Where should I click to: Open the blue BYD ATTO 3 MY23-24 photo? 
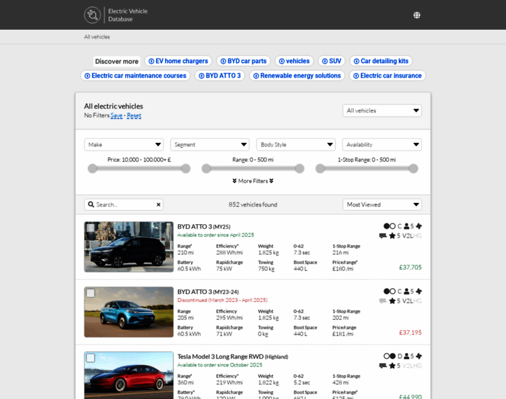pyautogui.click(x=128, y=312)
